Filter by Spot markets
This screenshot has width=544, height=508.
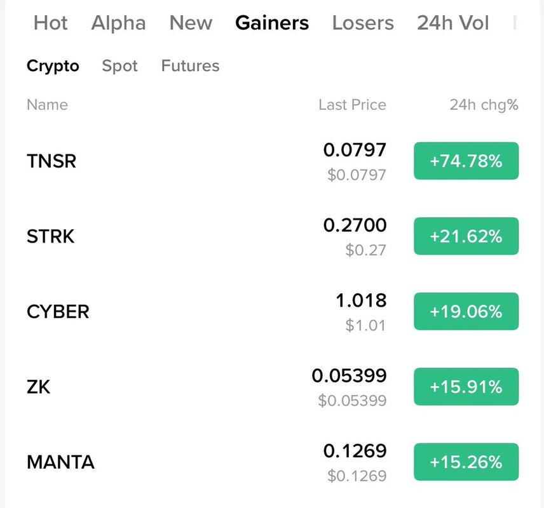tap(119, 66)
